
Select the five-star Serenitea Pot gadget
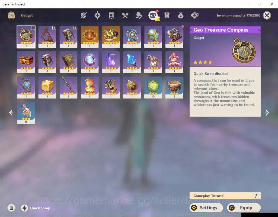pyautogui.click(x=90, y=37)
